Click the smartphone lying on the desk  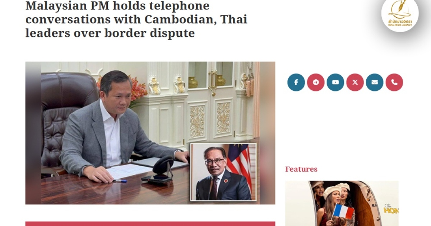[x=156, y=178]
